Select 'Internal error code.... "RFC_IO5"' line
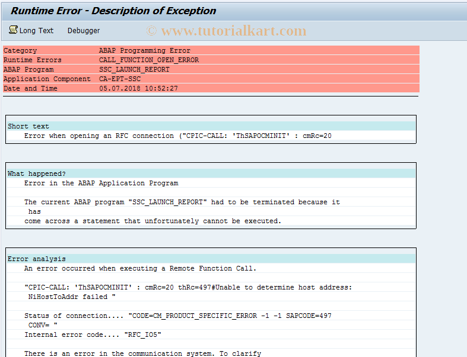Screen dimensions: 467x357 93,335
